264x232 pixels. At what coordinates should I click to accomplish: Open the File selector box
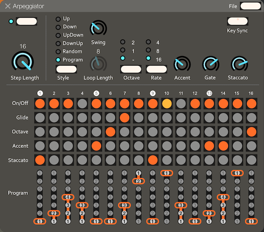pos(251,6)
